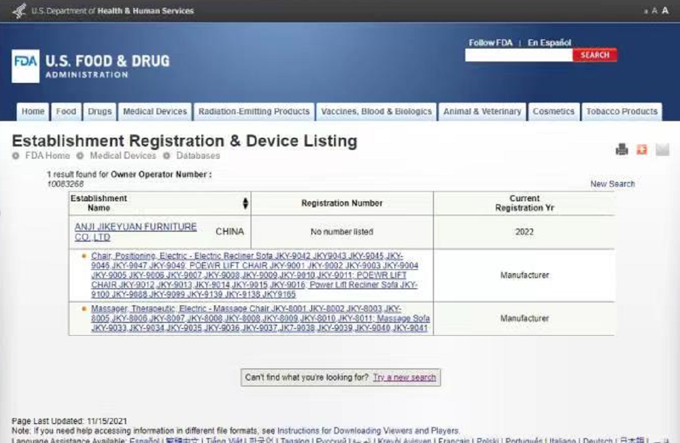The width and height of the screenshot is (680, 443).
Task: Open the Tobacco Products tab
Action: coord(622,112)
